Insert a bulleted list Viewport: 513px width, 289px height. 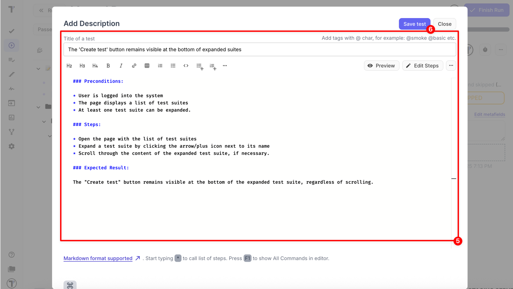tap(173, 66)
